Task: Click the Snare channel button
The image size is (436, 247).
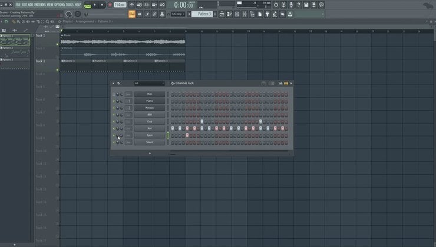Action: pyautogui.click(x=150, y=142)
